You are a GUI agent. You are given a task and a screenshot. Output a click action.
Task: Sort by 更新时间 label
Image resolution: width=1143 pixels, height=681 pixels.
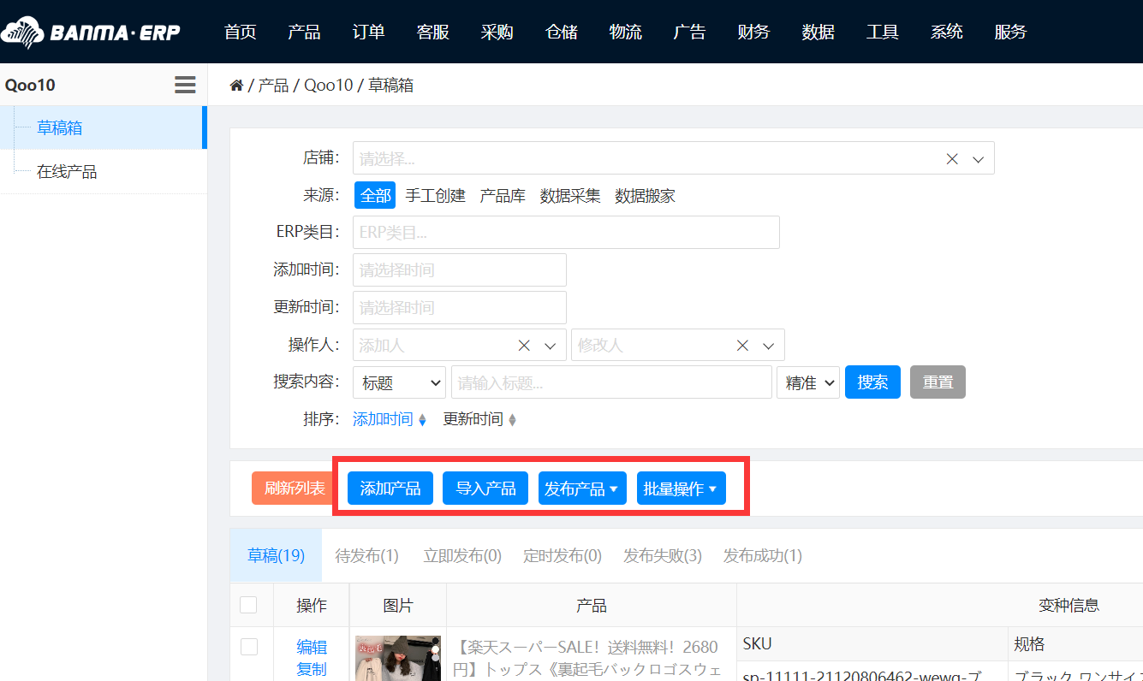[473, 419]
